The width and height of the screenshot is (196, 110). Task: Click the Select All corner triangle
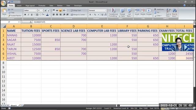4,26
